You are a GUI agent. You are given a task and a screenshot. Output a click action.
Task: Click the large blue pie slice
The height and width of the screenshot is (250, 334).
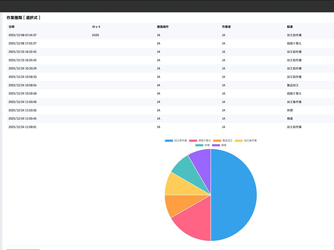[x=234, y=195]
